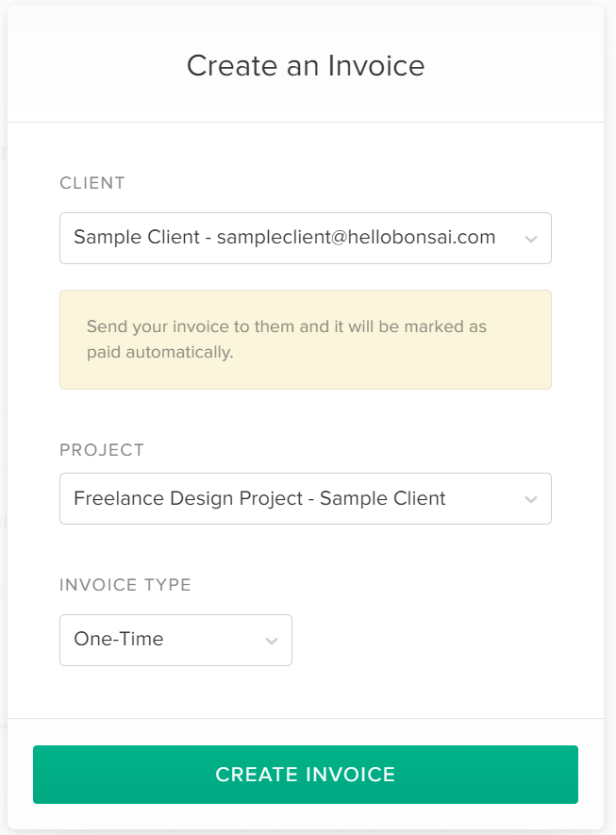Click the CLIENT field label

click(92, 183)
